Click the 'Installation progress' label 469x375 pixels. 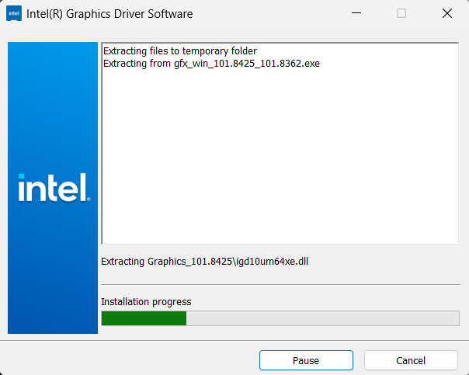(146, 302)
